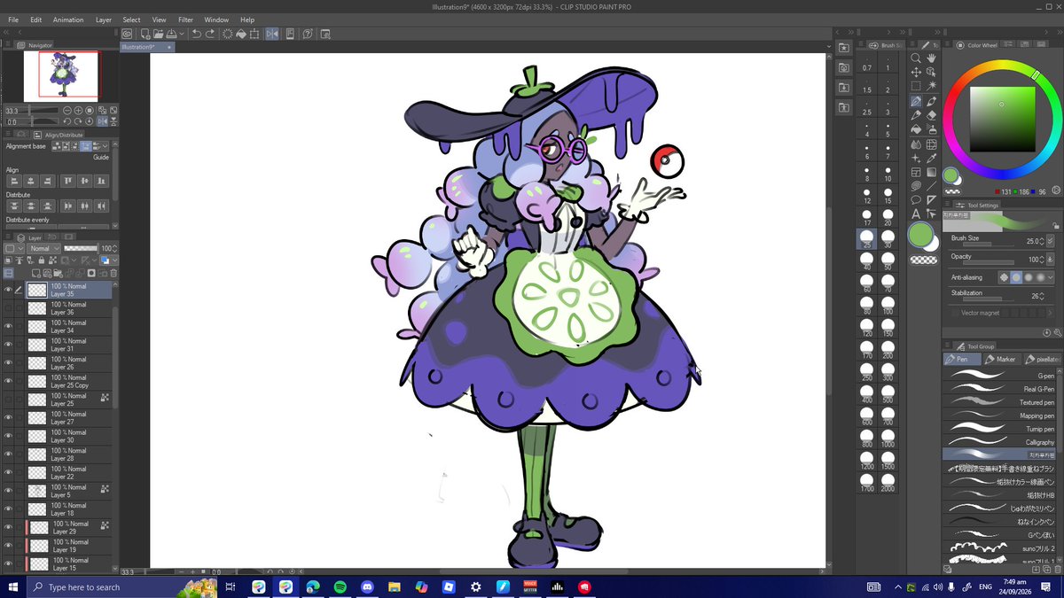Pick brush size preset 50

pos(888,262)
